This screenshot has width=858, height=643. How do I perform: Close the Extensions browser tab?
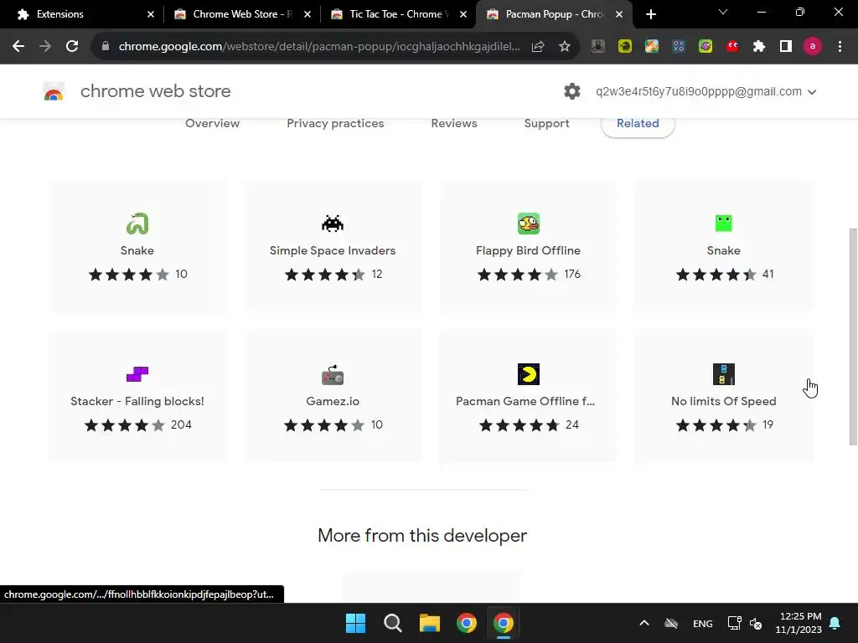(151, 14)
